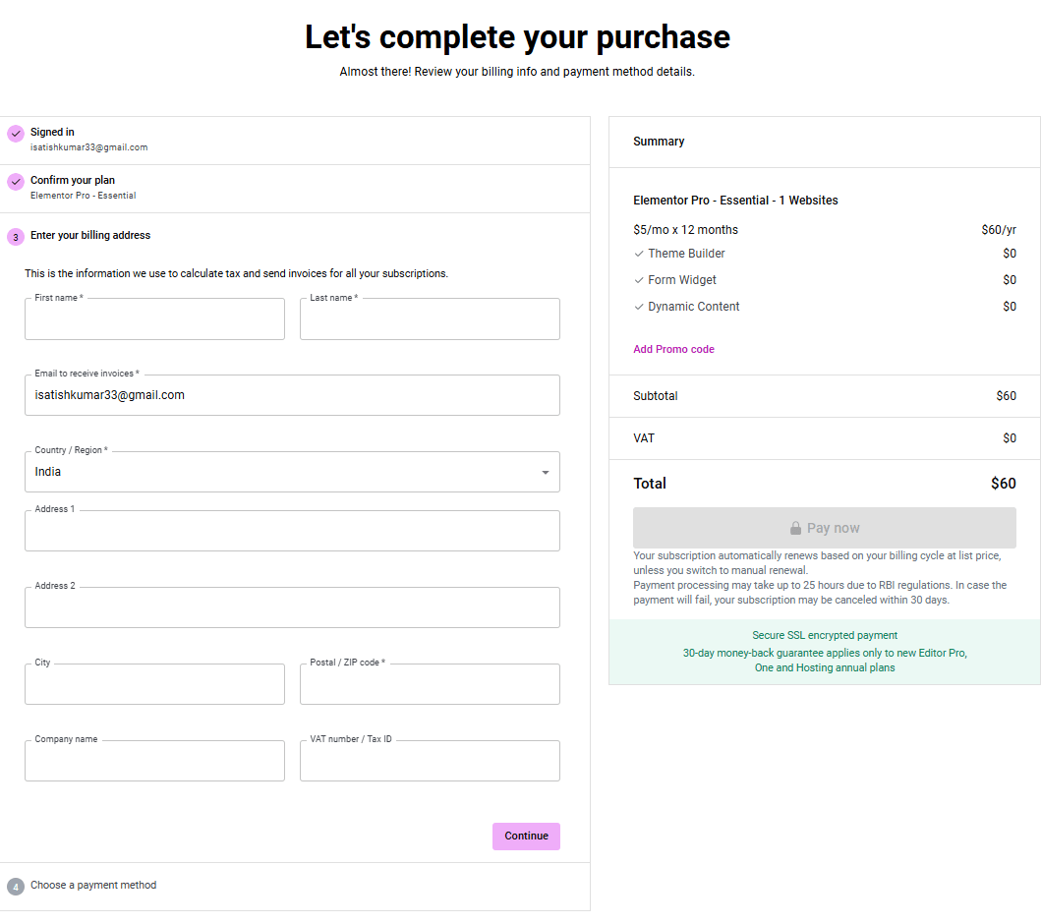The height and width of the screenshot is (924, 1041).
Task: Click the Form Widget checkmark icon
Action: pyautogui.click(x=639, y=280)
